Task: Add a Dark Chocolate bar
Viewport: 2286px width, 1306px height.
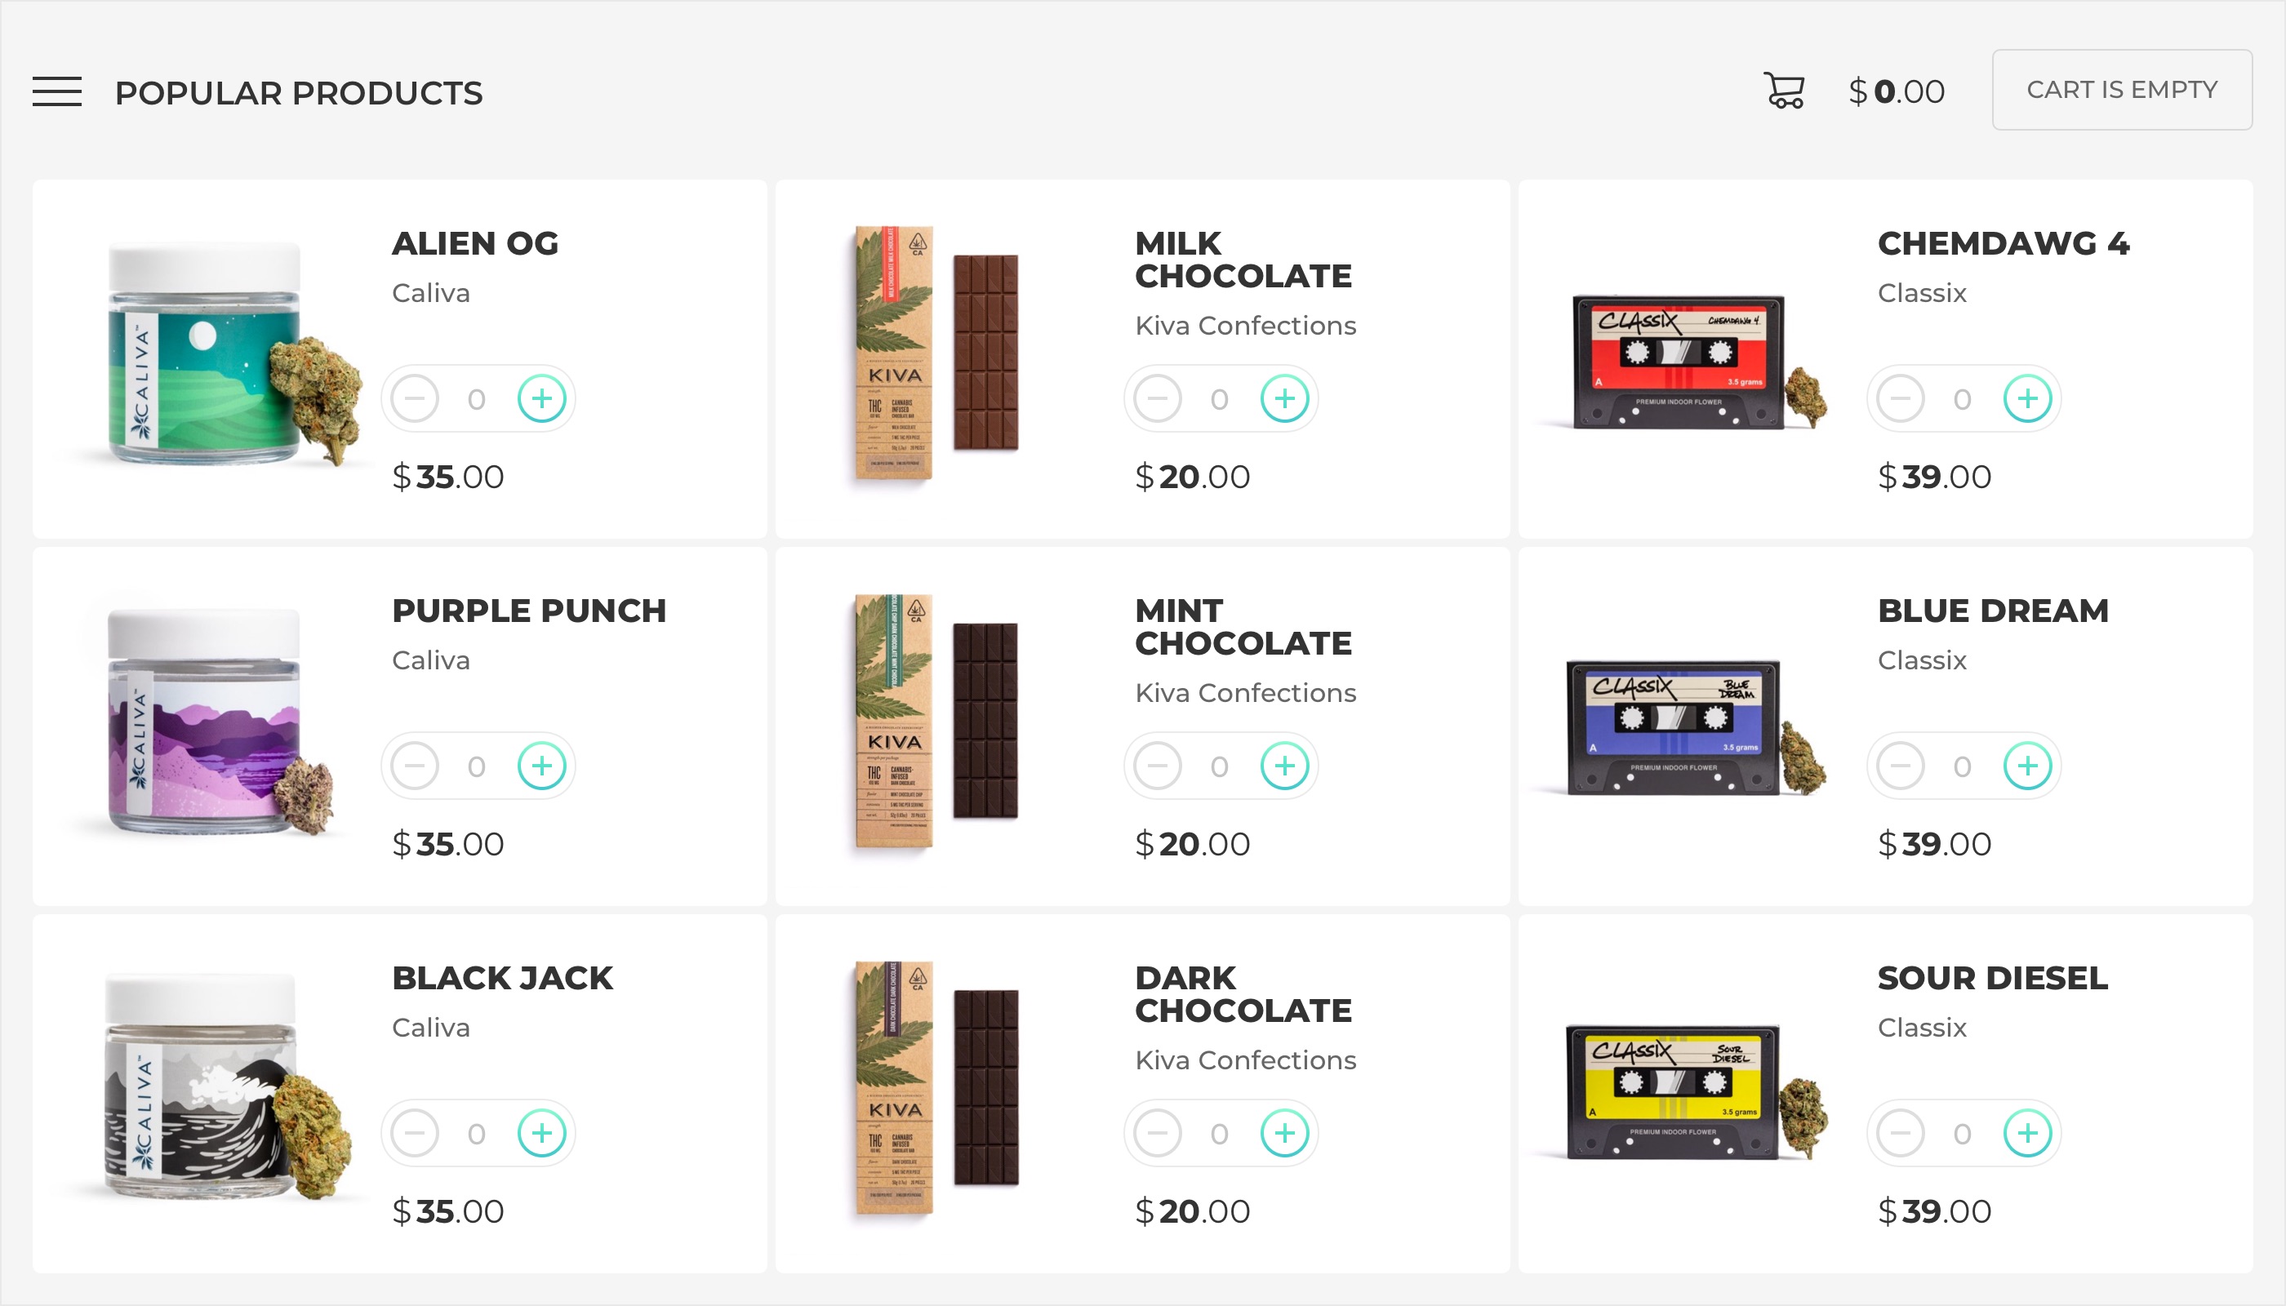Action: pyautogui.click(x=1285, y=1133)
